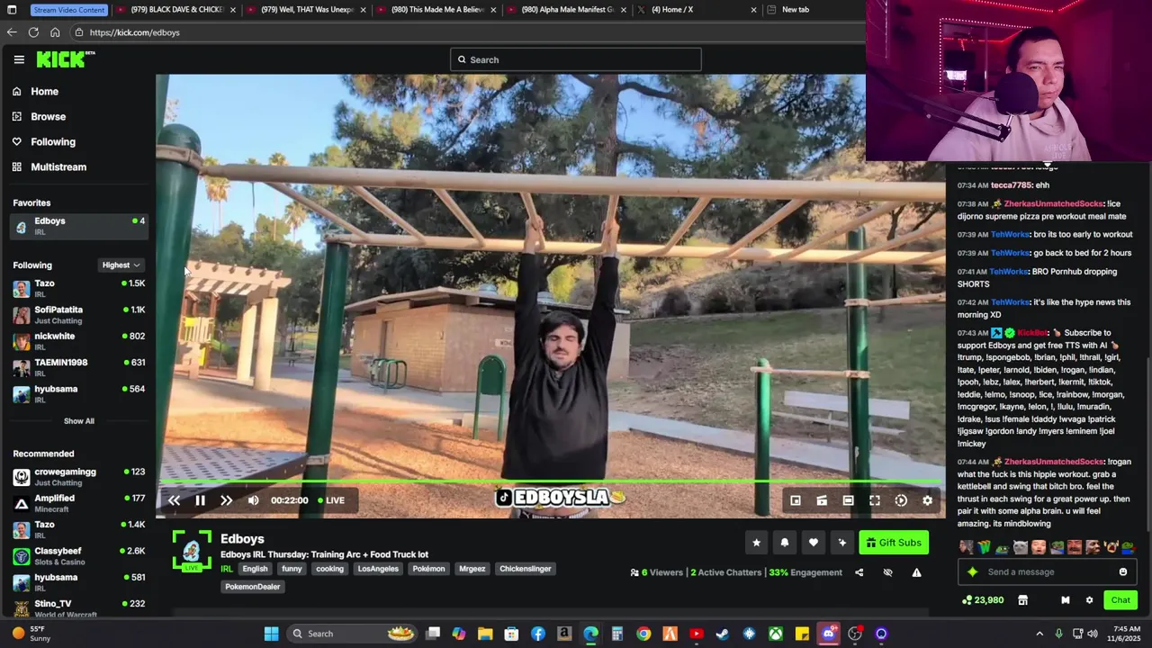
Task: Open Following in the sidebar
Action: (x=53, y=141)
